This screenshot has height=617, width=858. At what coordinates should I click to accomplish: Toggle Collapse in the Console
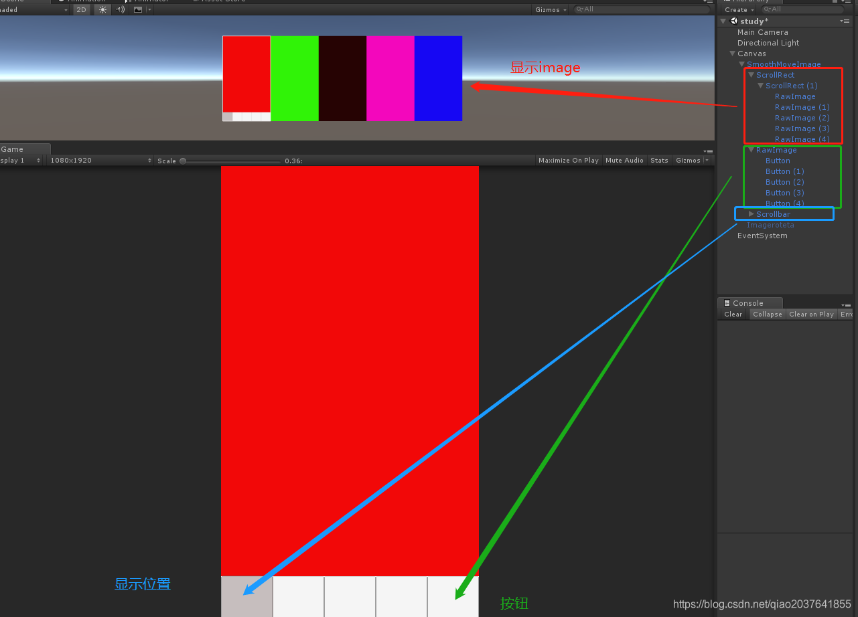(767, 315)
